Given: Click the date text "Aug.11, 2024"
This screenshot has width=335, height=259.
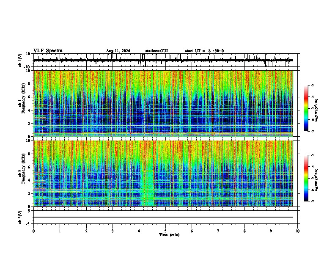Looking at the screenshot, I should [118, 51].
